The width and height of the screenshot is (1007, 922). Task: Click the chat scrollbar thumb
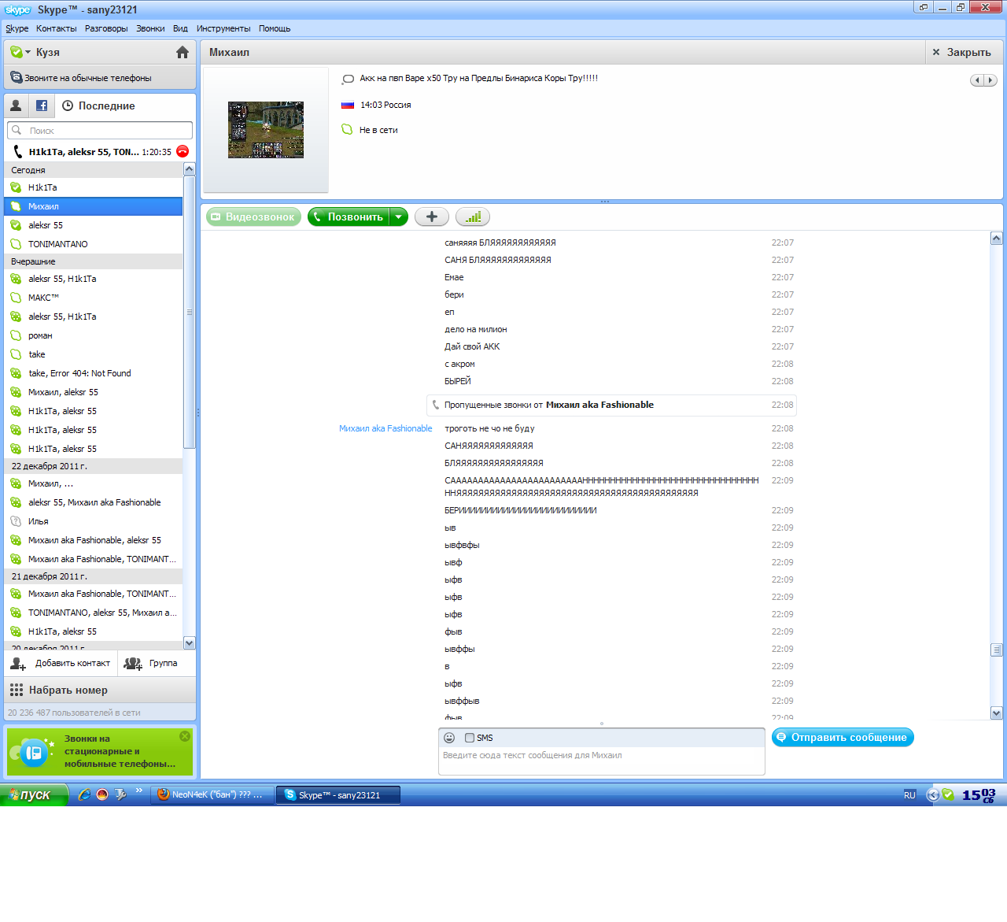tap(997, 650)
